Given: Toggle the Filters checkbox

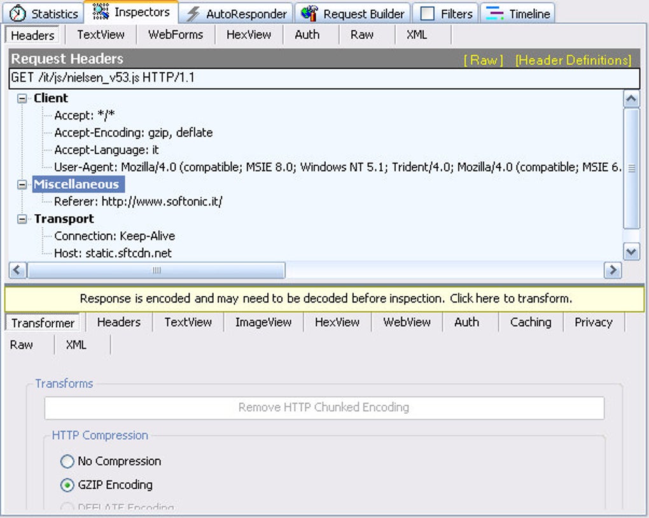Looking at the screenshot, I should pyautogui.click(x=427, y=13).
